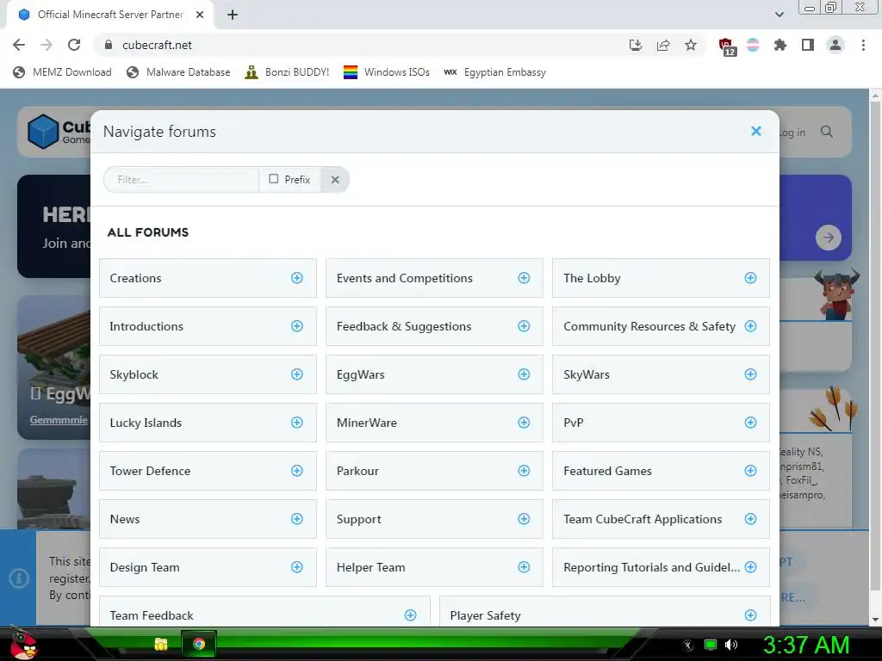The image size is (882, 661).
Task: Focus the Filter input field
Action: point(181,179)
